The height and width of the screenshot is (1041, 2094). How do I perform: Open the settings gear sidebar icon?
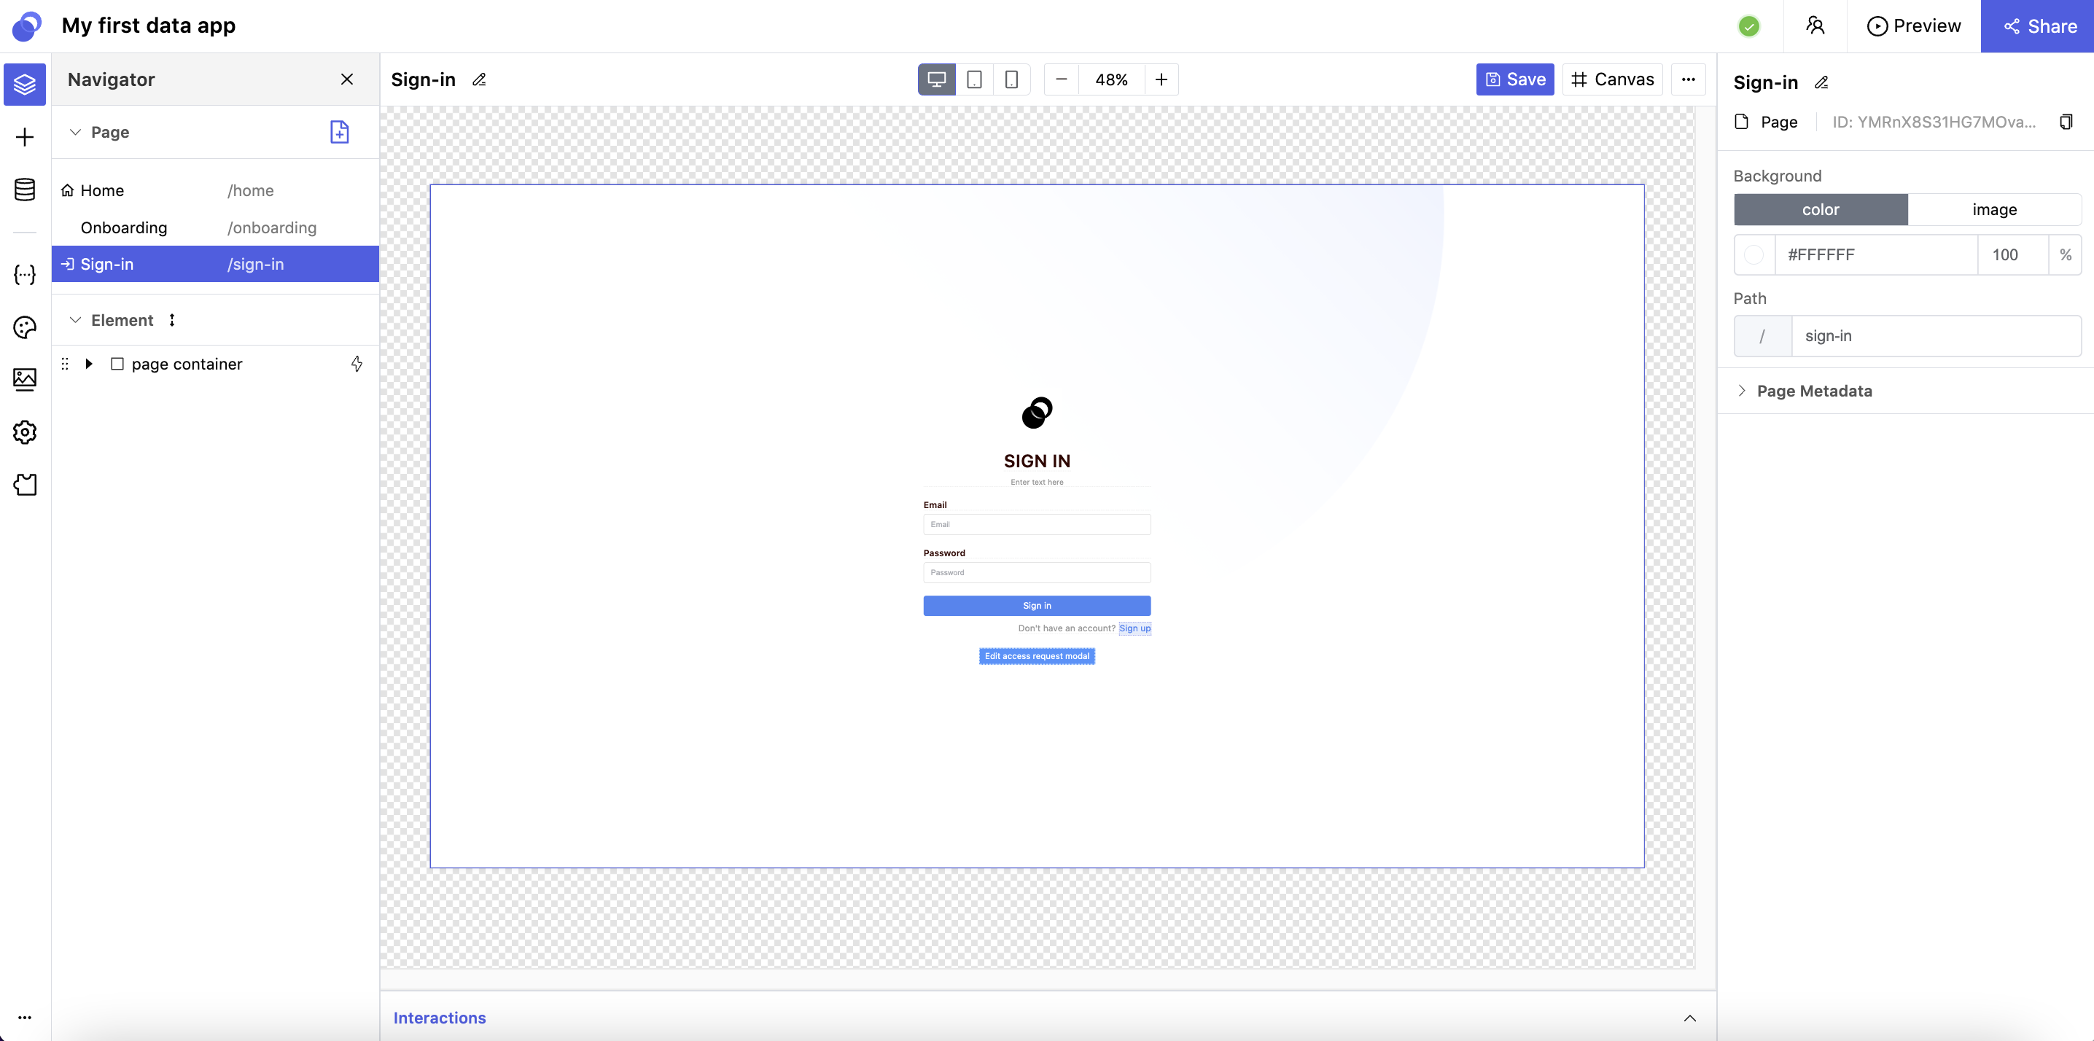tap(24, 432)
